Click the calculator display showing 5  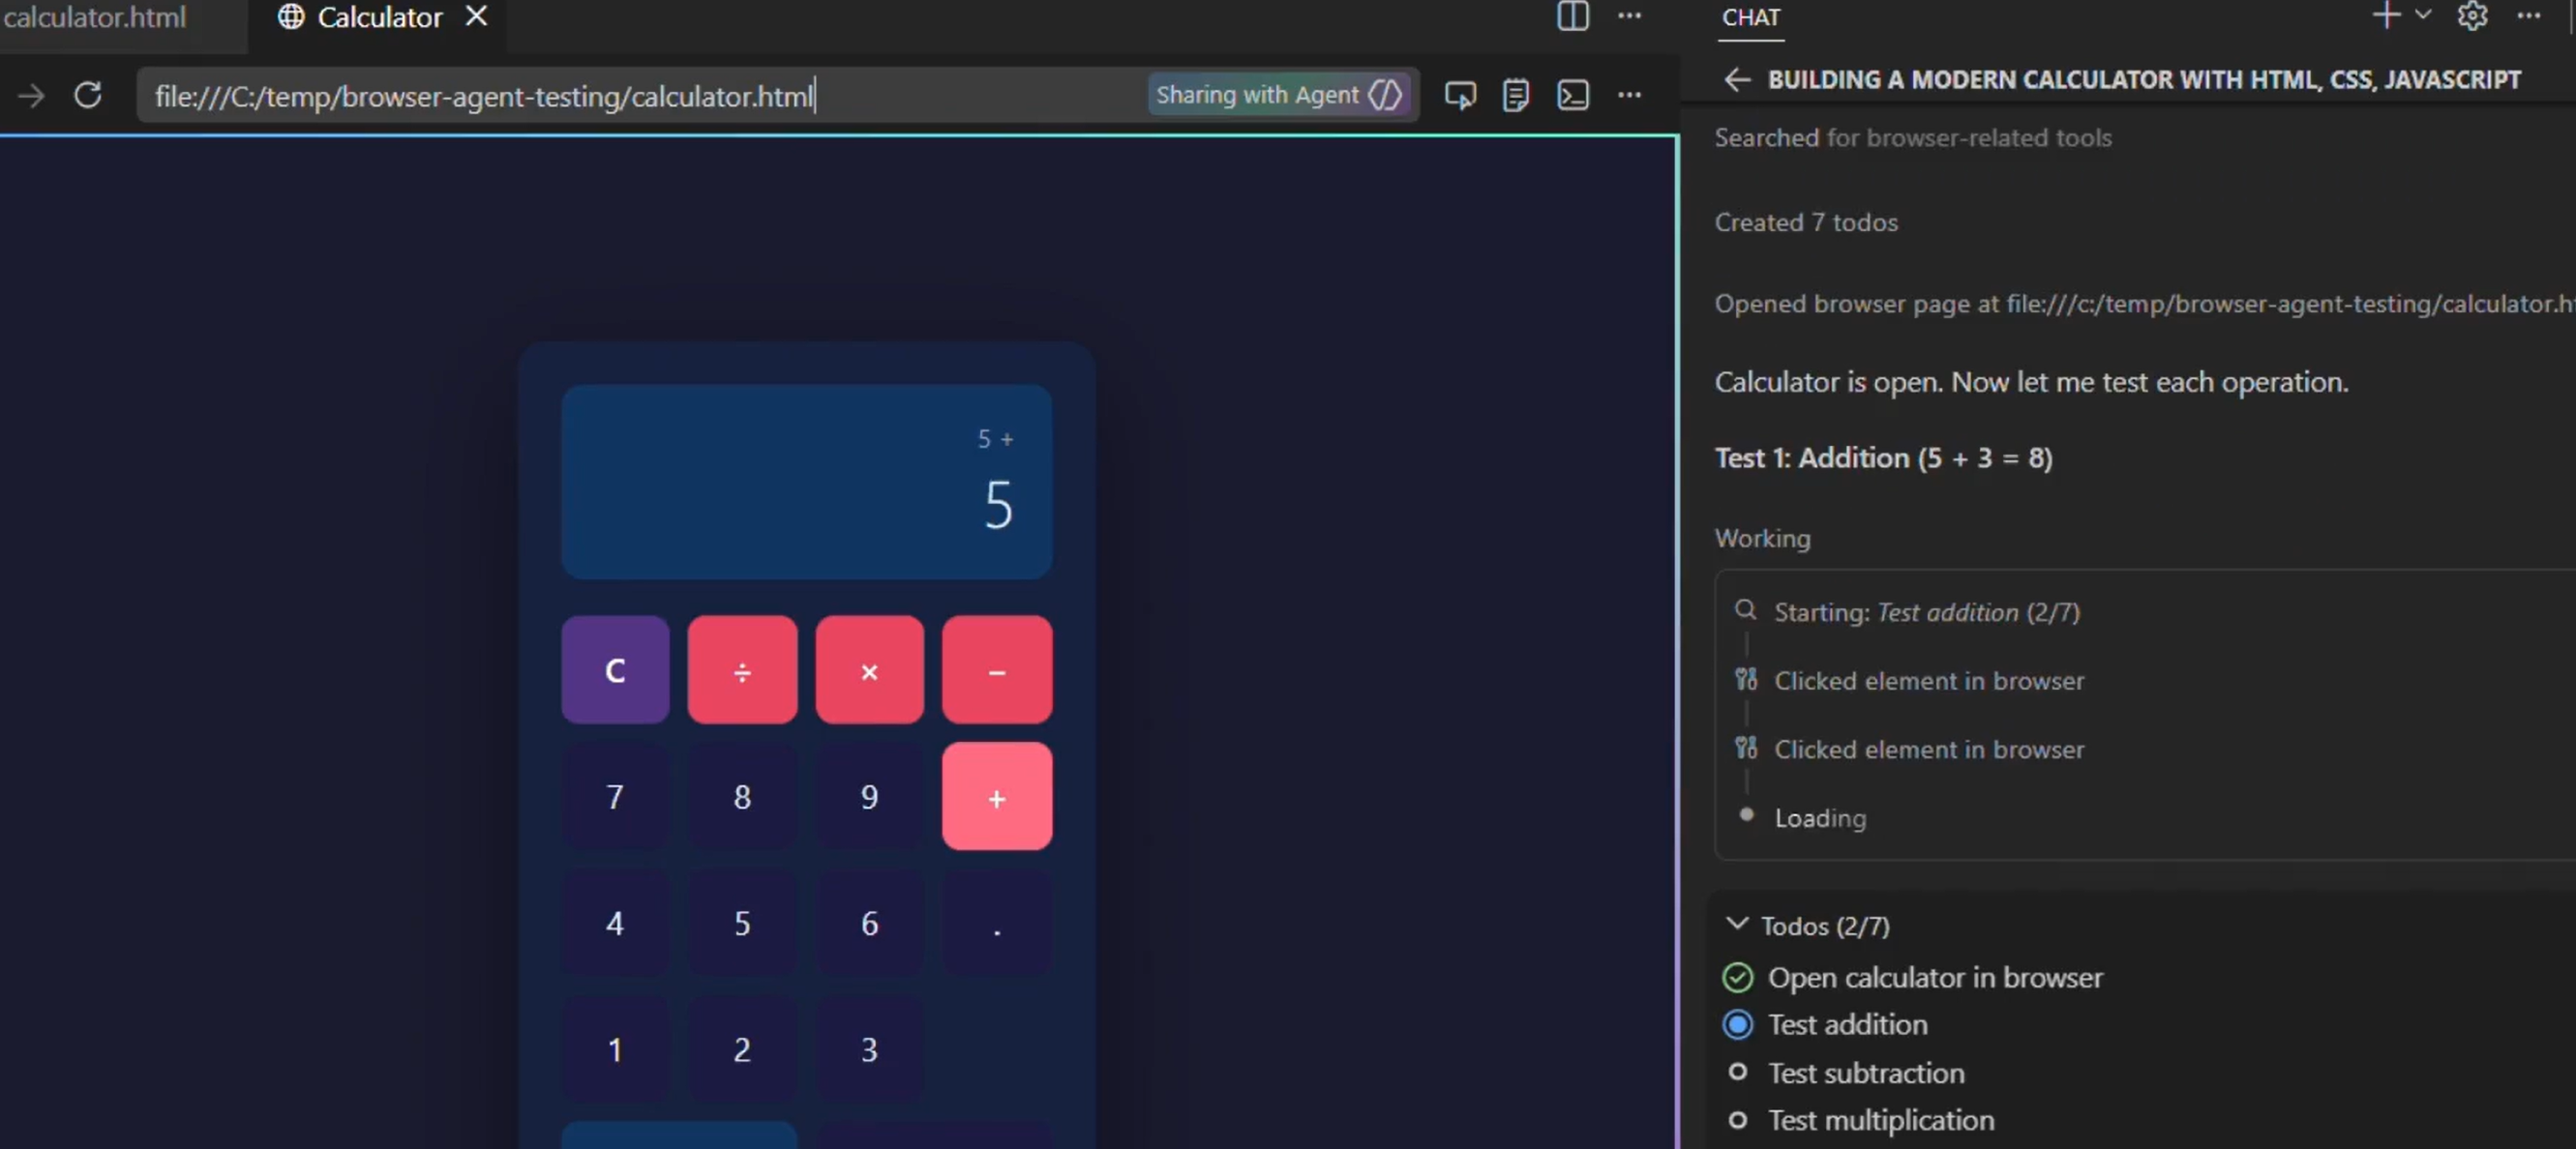(x=807, y=482)
